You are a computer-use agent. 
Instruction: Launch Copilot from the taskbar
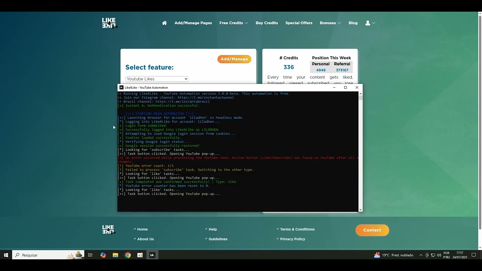tap(103, 255)
